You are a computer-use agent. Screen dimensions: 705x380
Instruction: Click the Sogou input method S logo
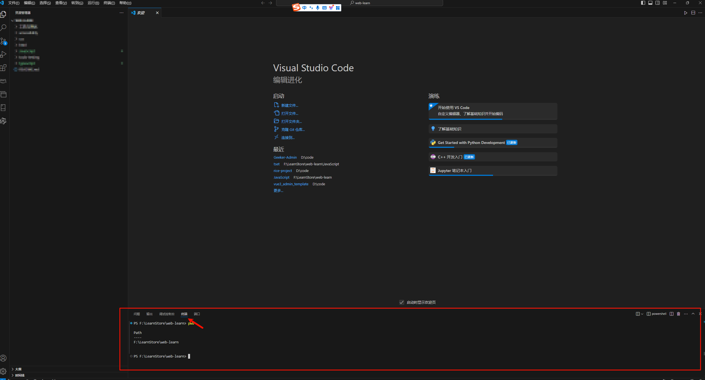pos(296,7)
